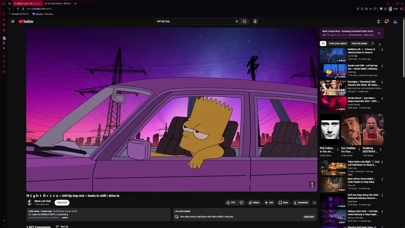Image resolution: width=405 pixels, height=228 pixels.
Task: Open the browser heart bookmarks icon
Action: (x=375, y=9)
